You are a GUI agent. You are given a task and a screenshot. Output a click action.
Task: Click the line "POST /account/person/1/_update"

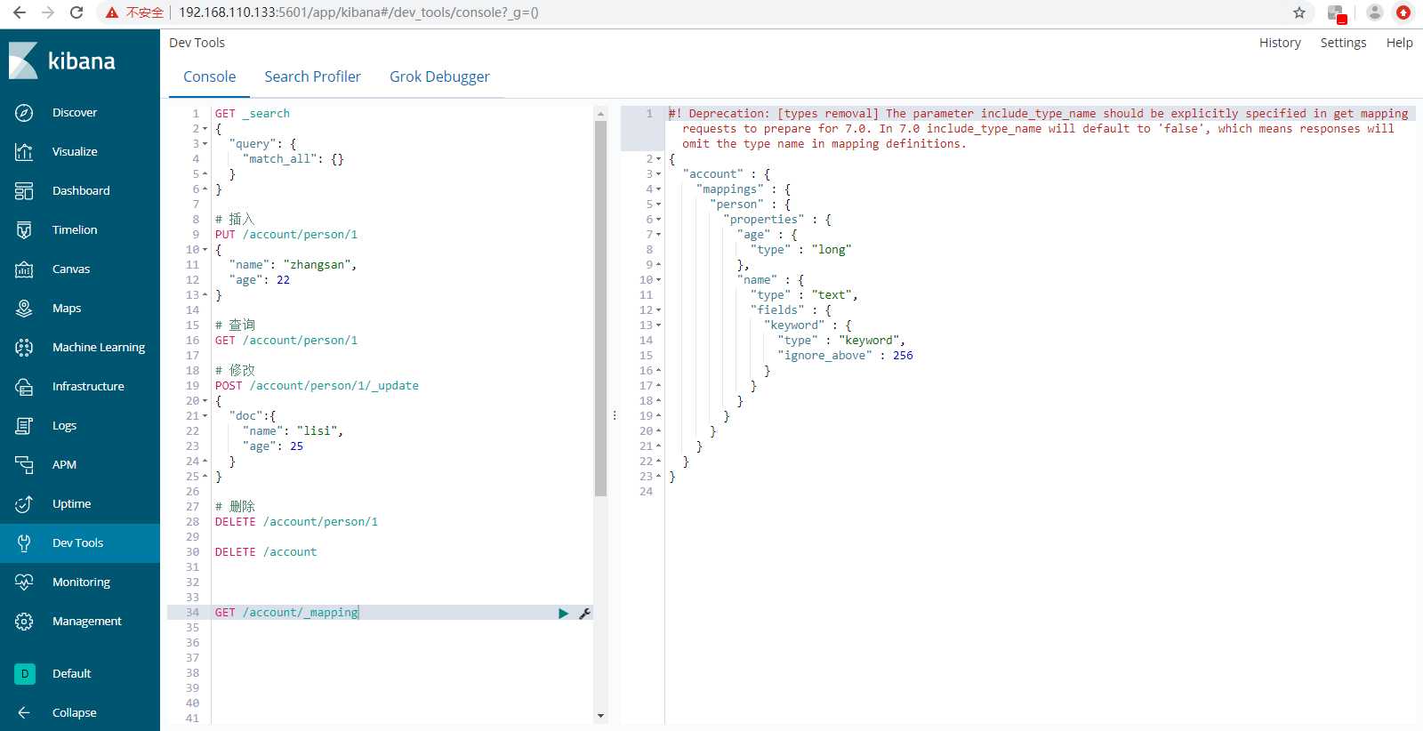[x=317, y=386]
